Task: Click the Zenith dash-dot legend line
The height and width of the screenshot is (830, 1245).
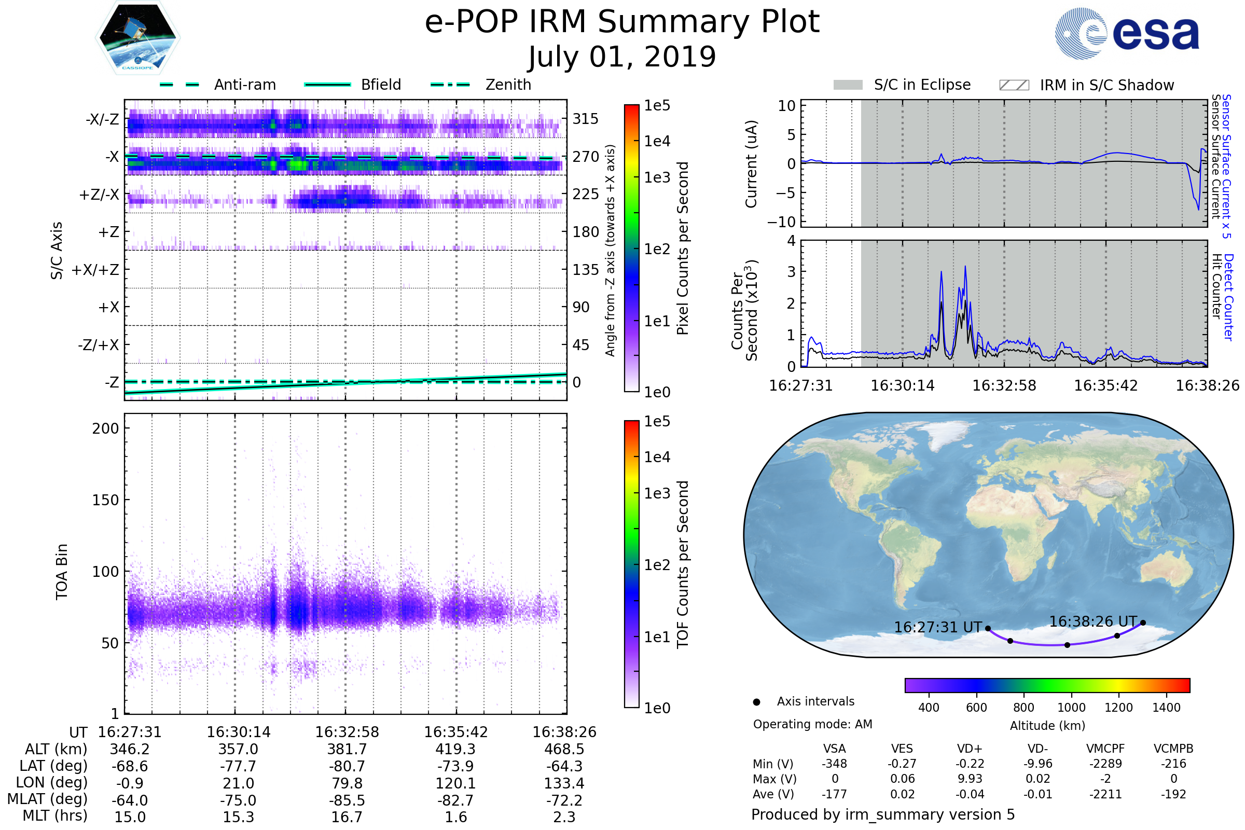Action: (x=450, y=85)
